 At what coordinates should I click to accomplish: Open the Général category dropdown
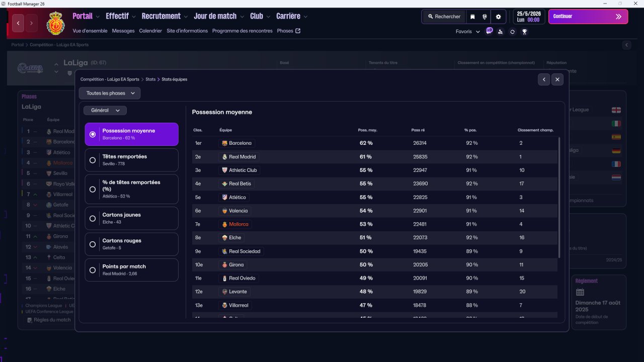pos(105,110)
